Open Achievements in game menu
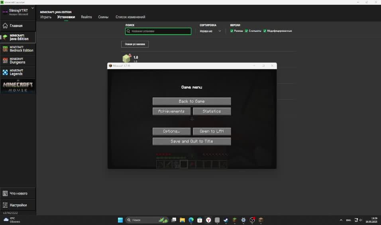Viewport: 381px width, 225px height. tap(171, 111)
